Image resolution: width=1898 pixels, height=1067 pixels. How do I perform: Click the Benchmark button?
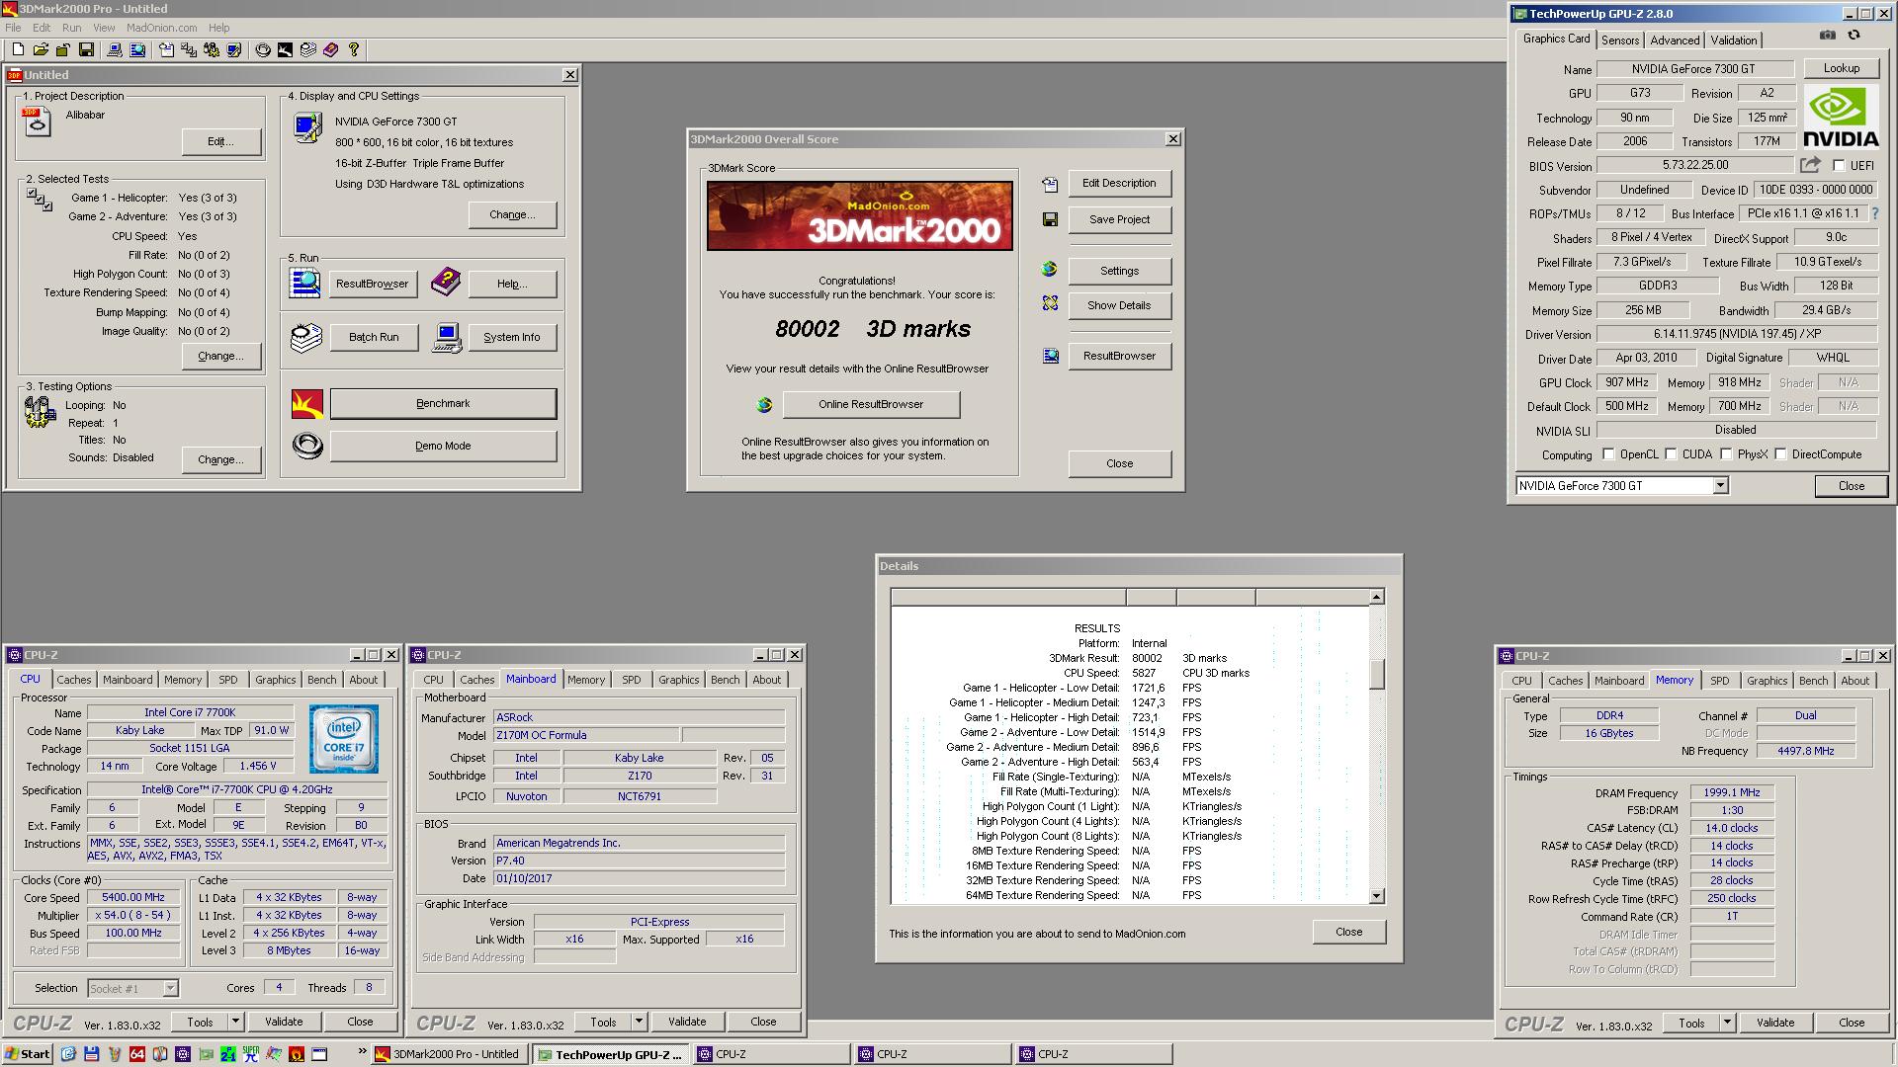(443, 403)
